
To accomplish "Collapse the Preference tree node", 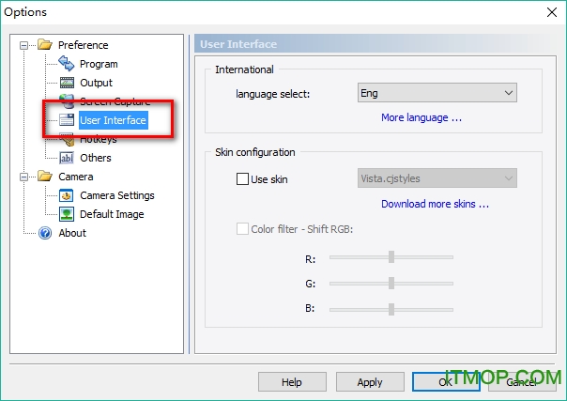I will (x=24, y=45).
